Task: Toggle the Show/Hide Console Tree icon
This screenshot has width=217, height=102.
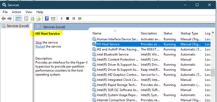Action: coord(18,18)
